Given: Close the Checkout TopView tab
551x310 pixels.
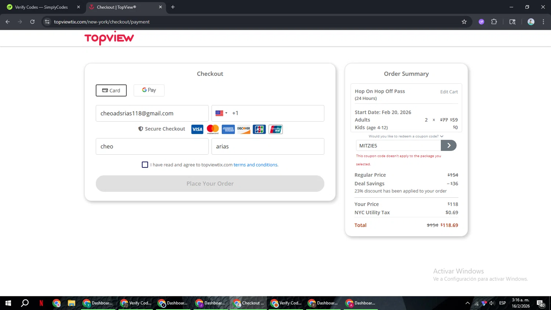Looking at the screenshot, I should (x=161, y=7).
